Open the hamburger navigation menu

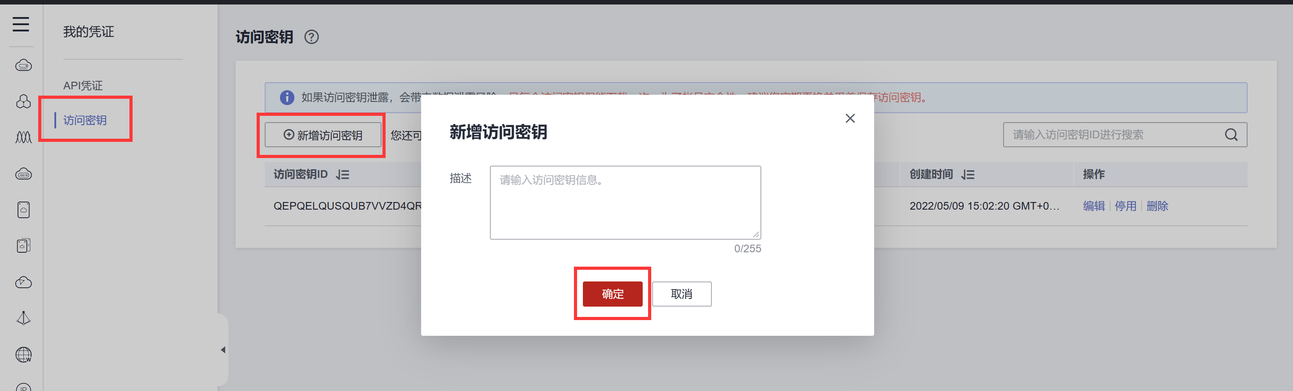tap(21, 24)
